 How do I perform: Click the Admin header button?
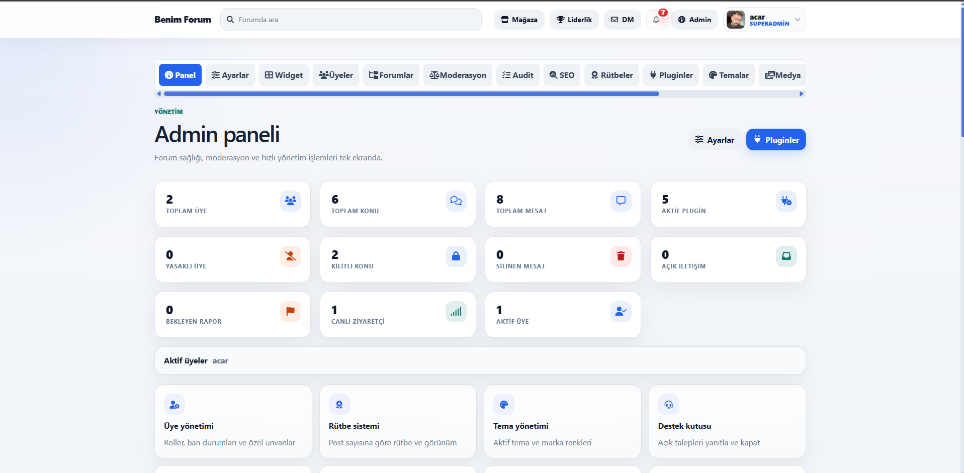pos(694,20)
